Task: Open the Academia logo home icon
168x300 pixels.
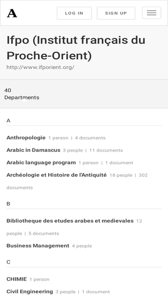Action: pos(12,13)
